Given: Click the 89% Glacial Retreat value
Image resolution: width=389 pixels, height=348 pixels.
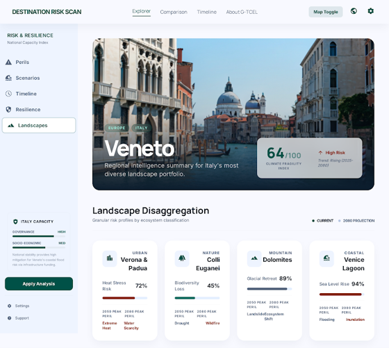Looking at the screenshot, I should (285, 279).
